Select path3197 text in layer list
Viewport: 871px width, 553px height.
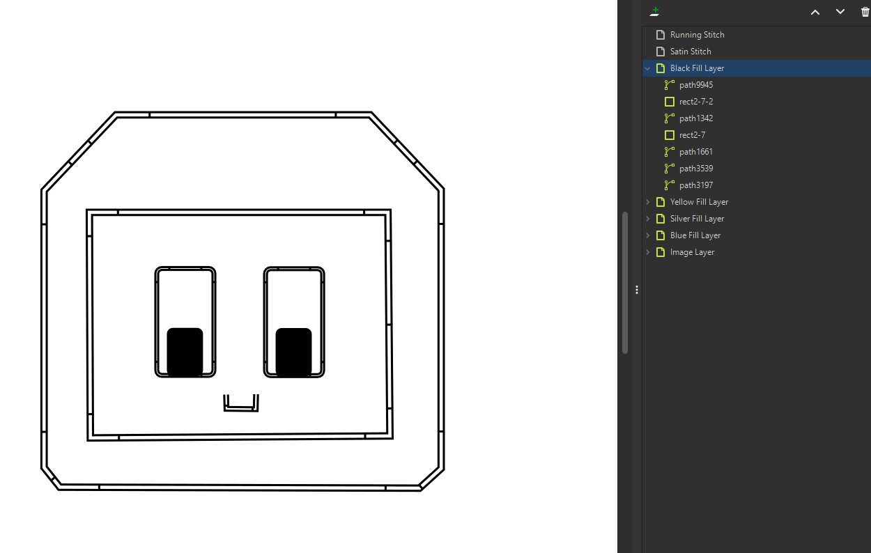696,185
